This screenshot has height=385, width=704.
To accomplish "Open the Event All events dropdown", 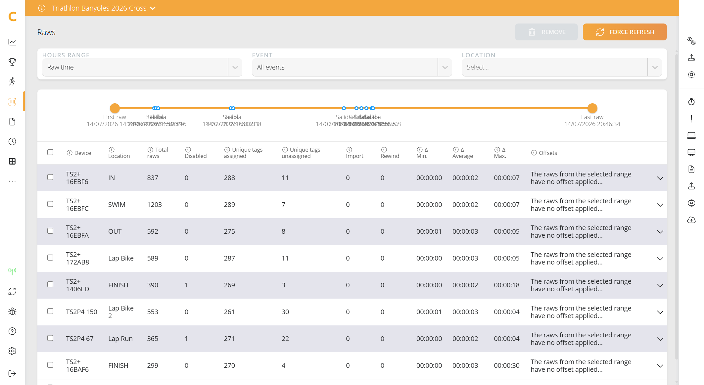I will [352, 67].
